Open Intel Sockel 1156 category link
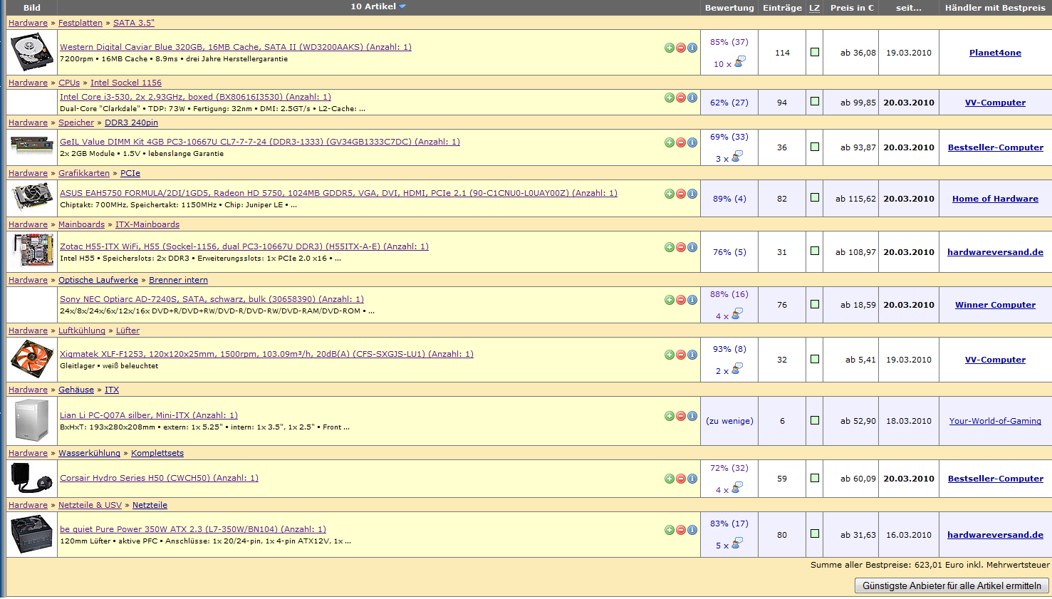This screenshot has width=1052, height=599. [126, 83]
